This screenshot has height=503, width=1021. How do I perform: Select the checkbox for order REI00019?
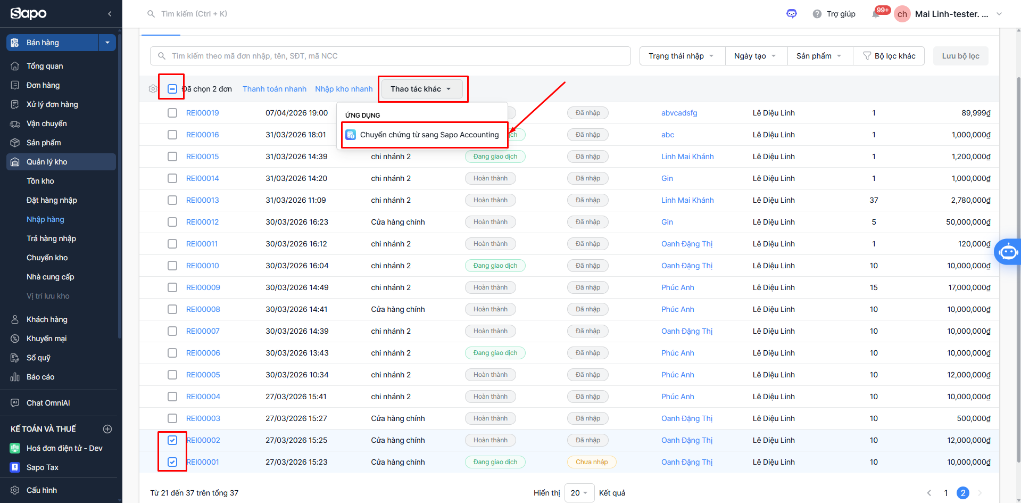(172, 113)
